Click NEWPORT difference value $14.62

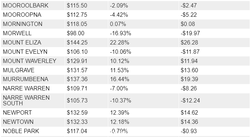click(x=189, y=112)
